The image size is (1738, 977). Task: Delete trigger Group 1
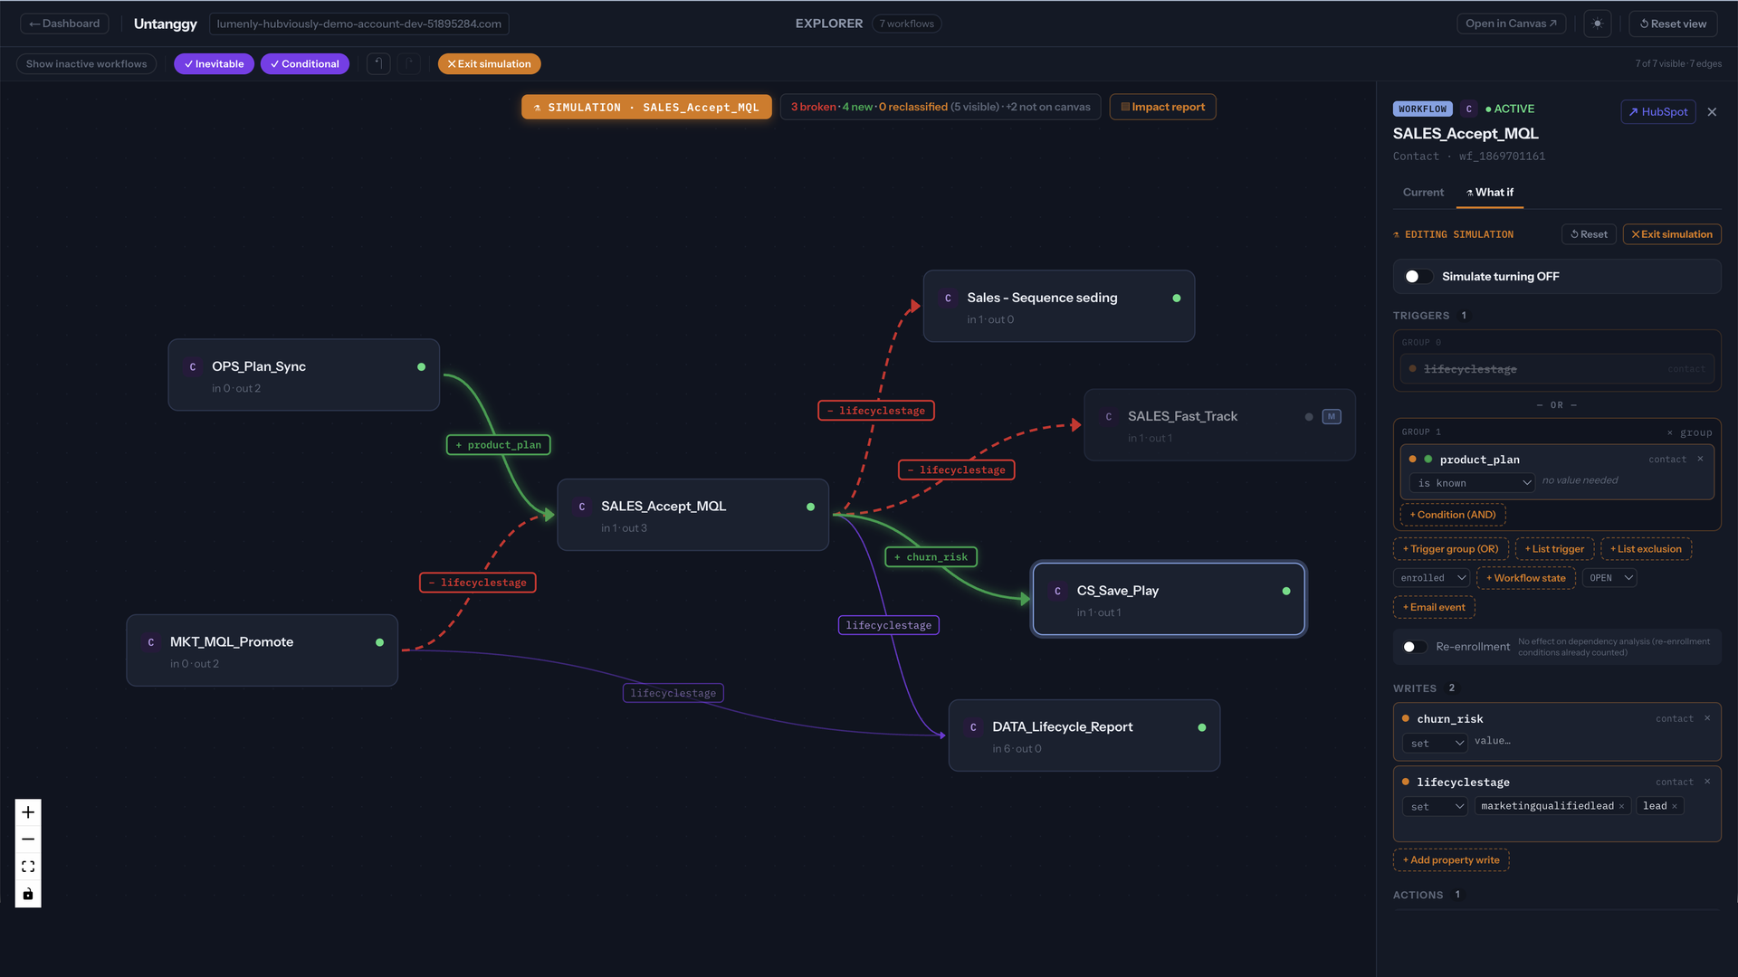[x=1690, y=432]
